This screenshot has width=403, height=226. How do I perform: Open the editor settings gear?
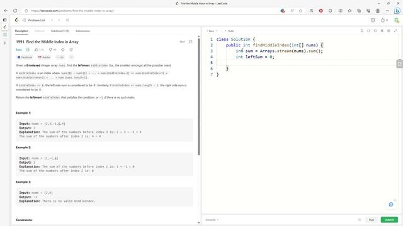(389, 31)
